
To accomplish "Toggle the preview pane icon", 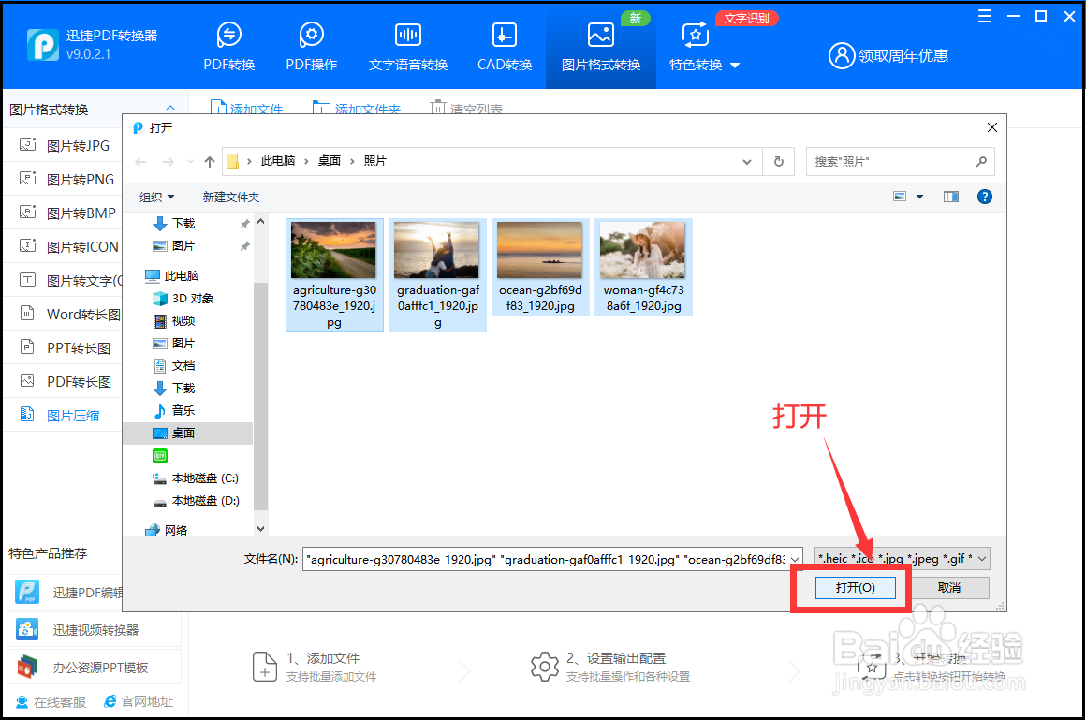I will click(951, 197).
